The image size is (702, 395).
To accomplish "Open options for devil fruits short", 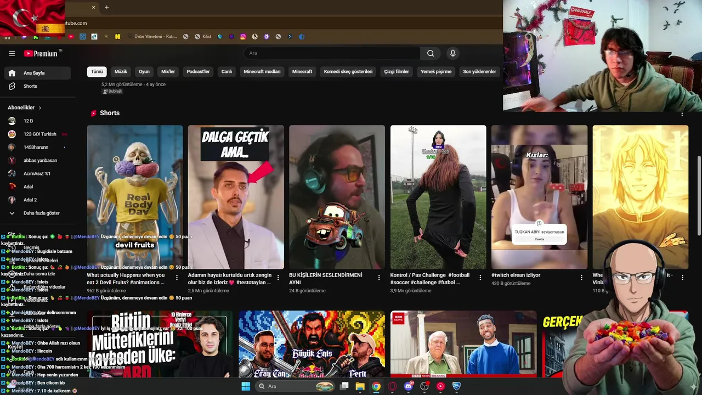I will click(177, 278).
